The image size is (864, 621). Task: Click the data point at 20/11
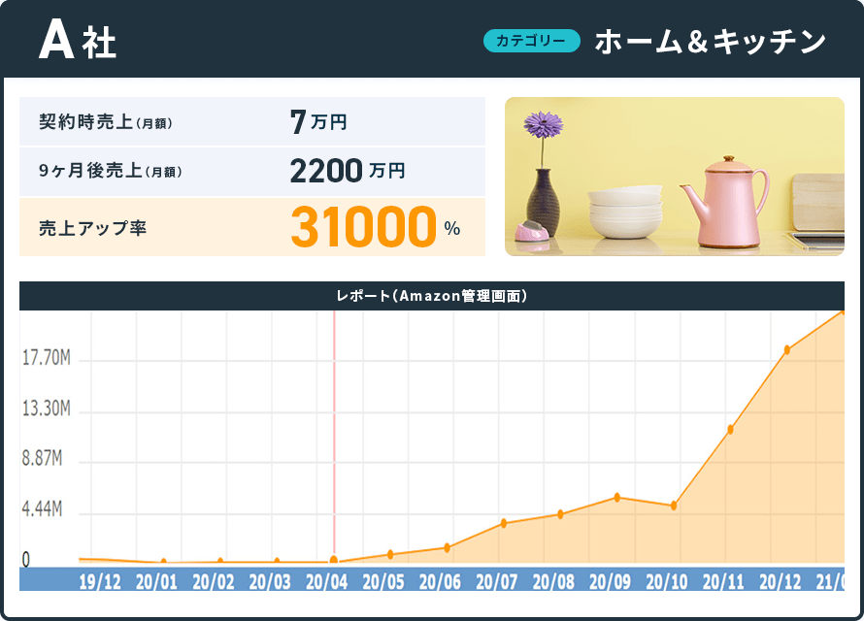point(730,429)
